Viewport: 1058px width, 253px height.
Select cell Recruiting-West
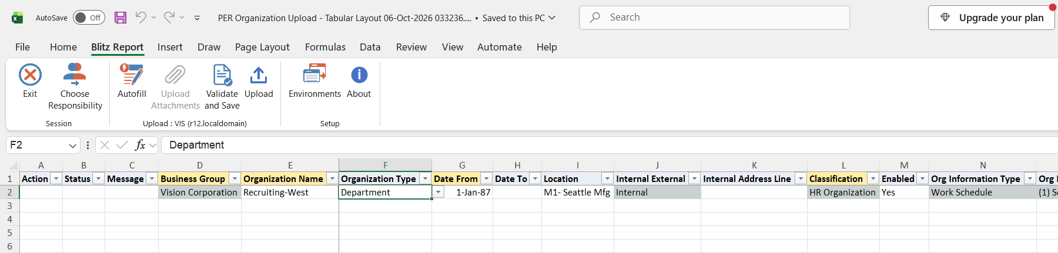pyautogui.click(x=290, y=193)
